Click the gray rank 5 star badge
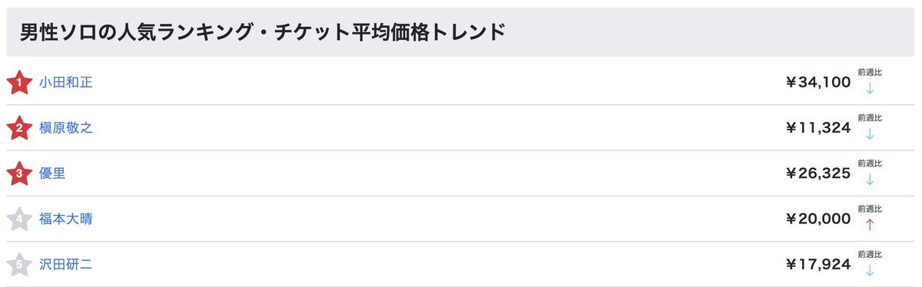This screenshot has height=287, width=922. 18,265
